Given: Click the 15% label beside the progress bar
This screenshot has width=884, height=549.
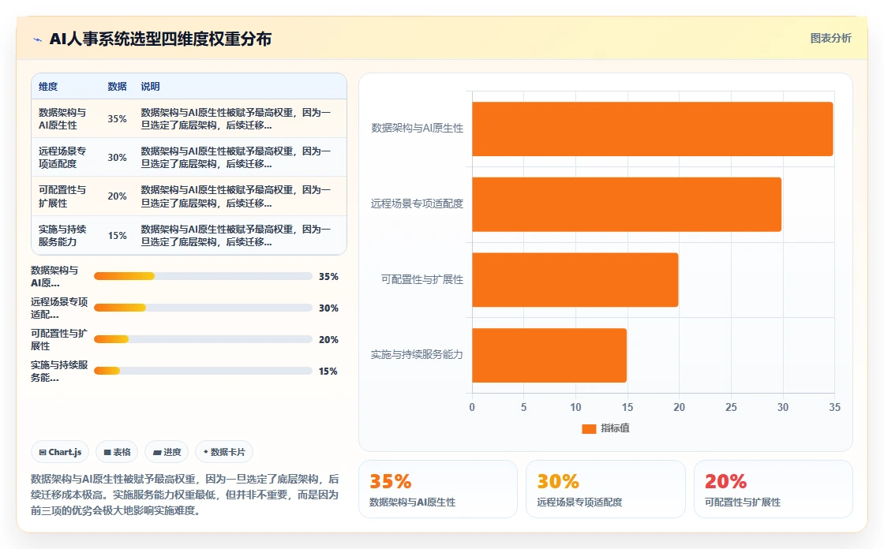Looking at the screenshot, I should coord(328,372).
